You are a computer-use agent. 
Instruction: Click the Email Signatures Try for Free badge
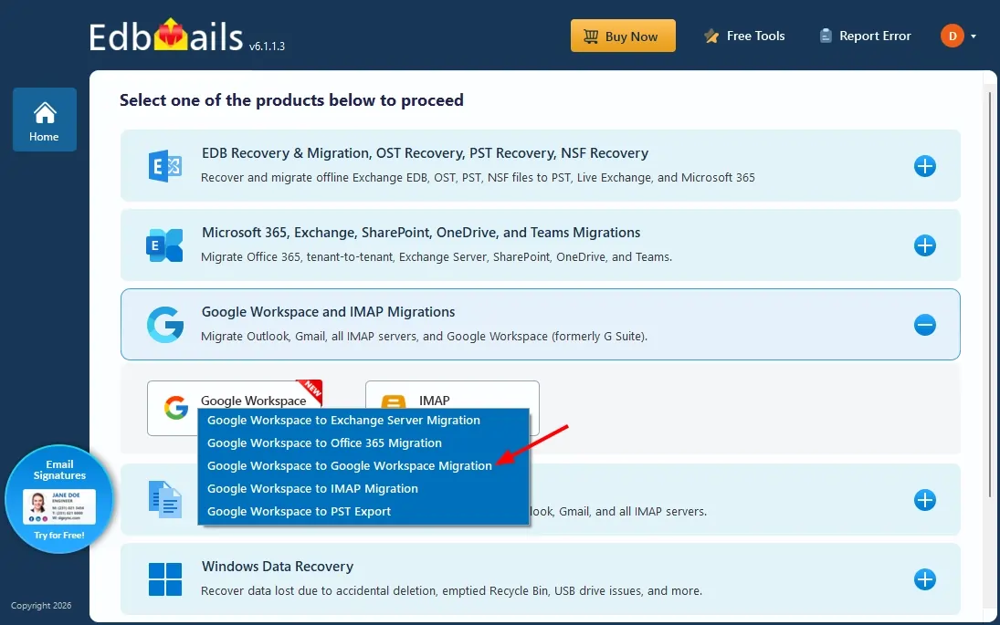pyautogui.click(x=59, y=499)
